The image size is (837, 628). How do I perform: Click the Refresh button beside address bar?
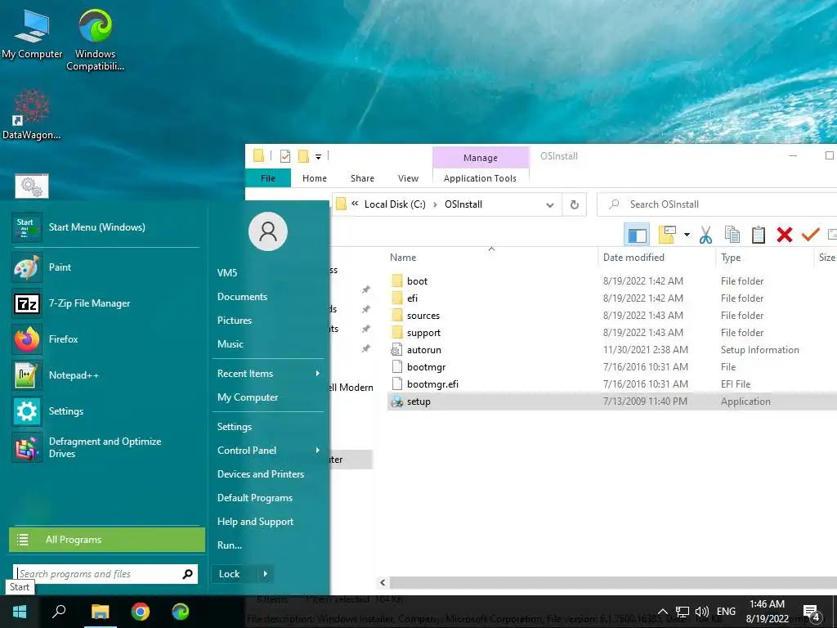coord(575,204)
